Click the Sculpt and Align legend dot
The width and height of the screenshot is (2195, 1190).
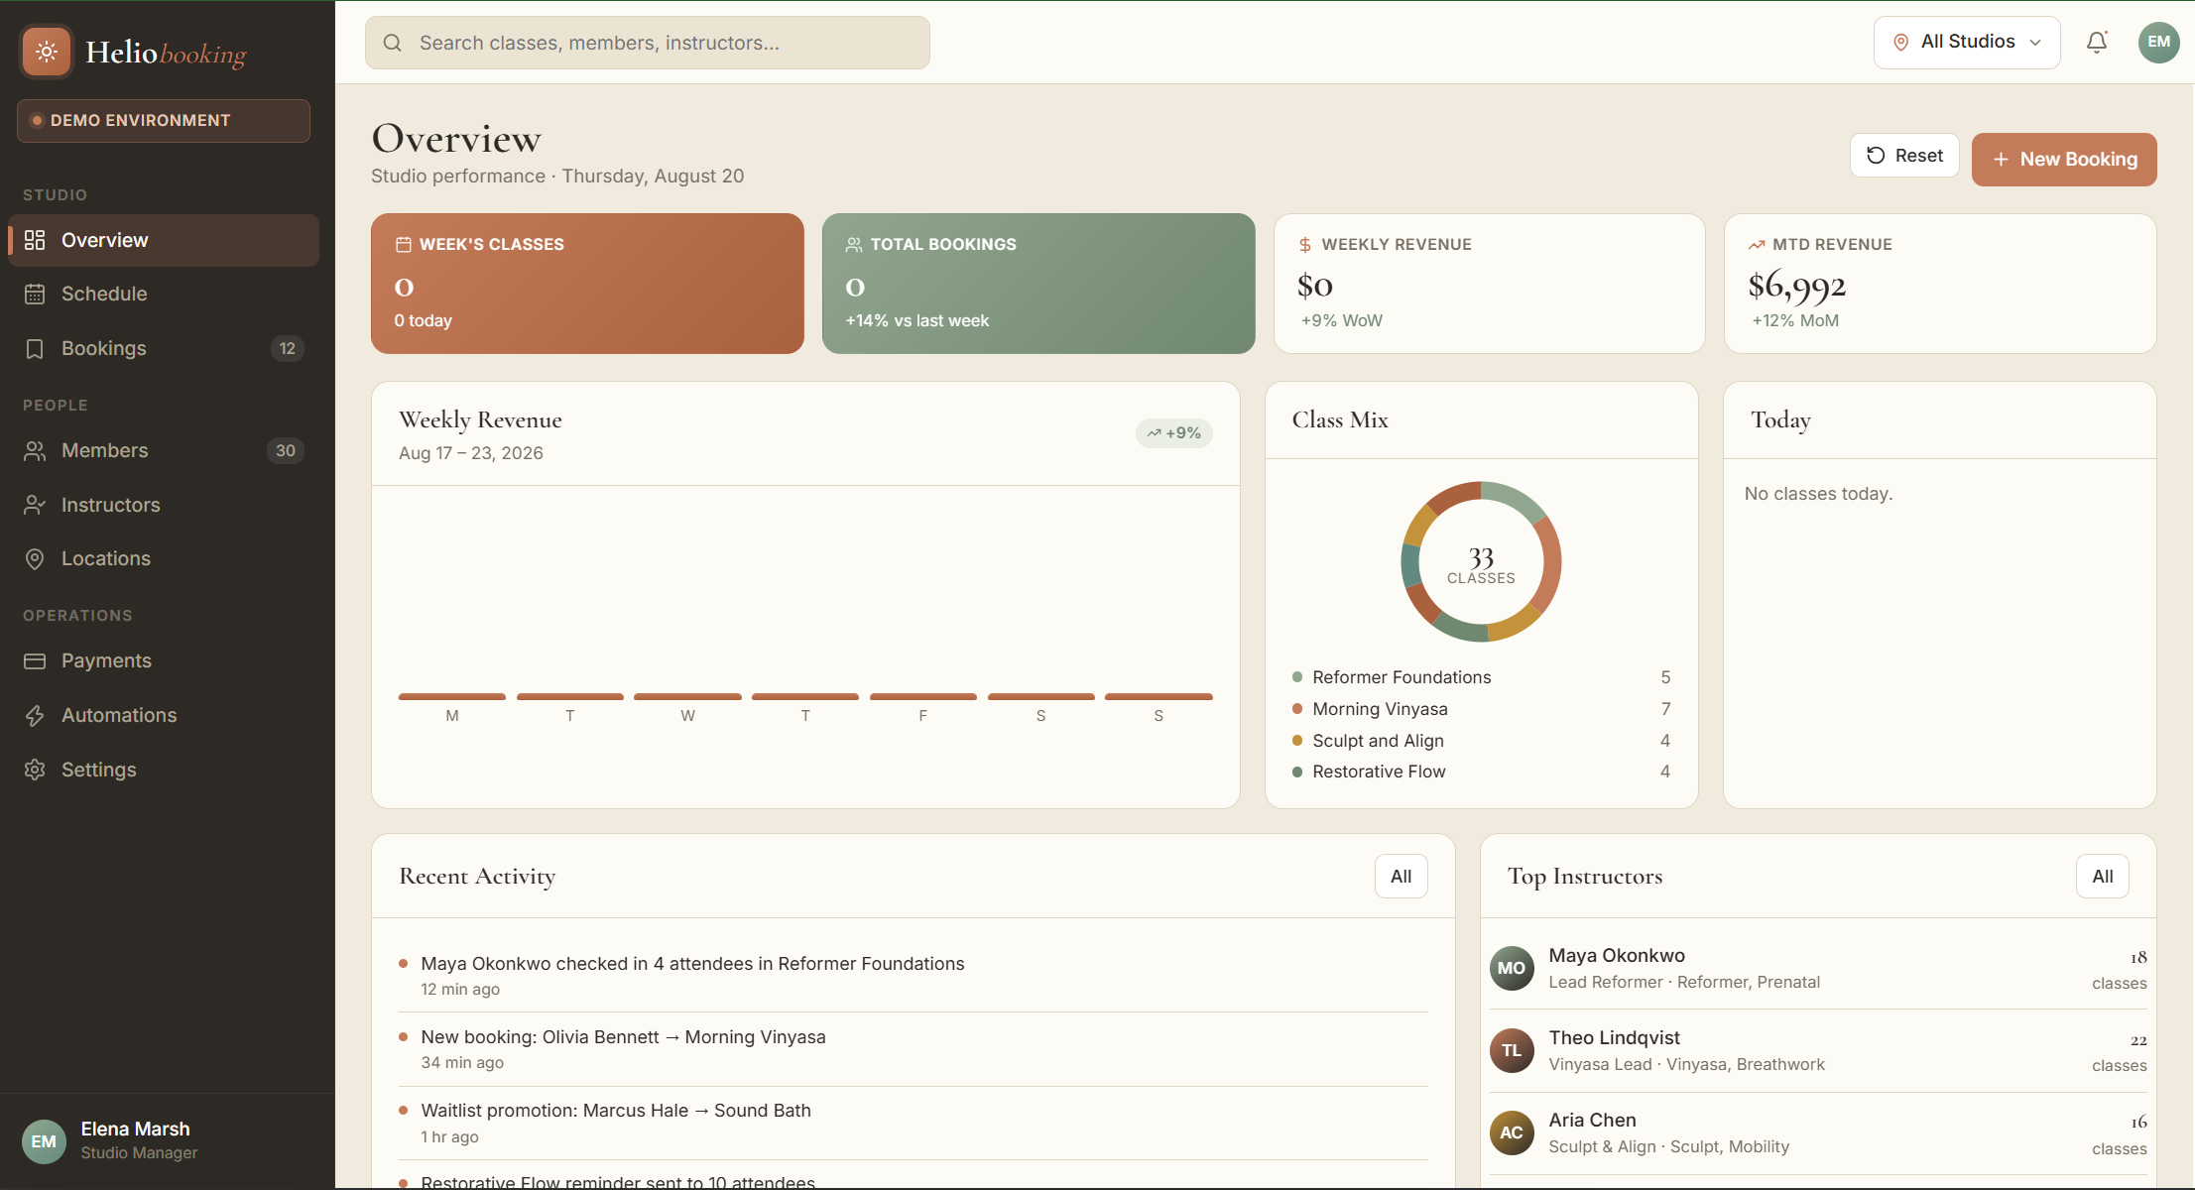click(x=1297, y=741)
